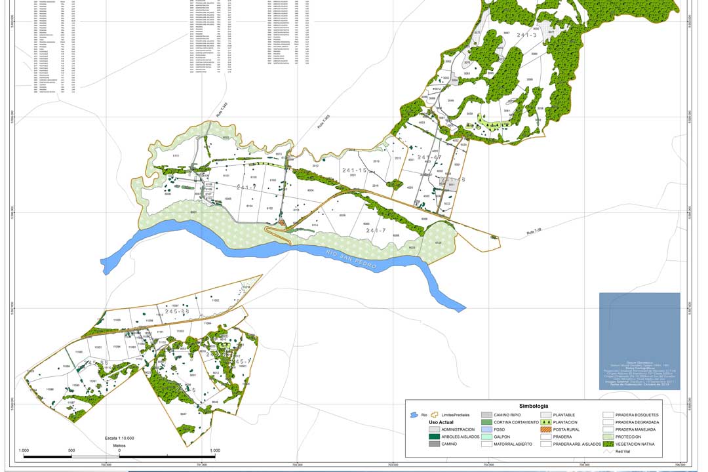This screenshot has height=472, width=708.
Task: Click the PLANTACION tree symbol in legend
Action: pyautogui.click(x=545, y=422)
